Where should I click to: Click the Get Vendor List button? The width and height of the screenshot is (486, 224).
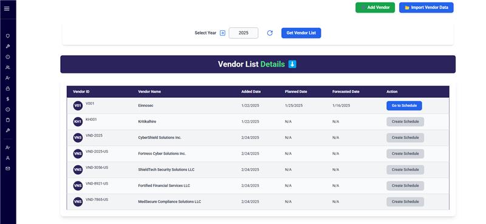pos(301,33)
